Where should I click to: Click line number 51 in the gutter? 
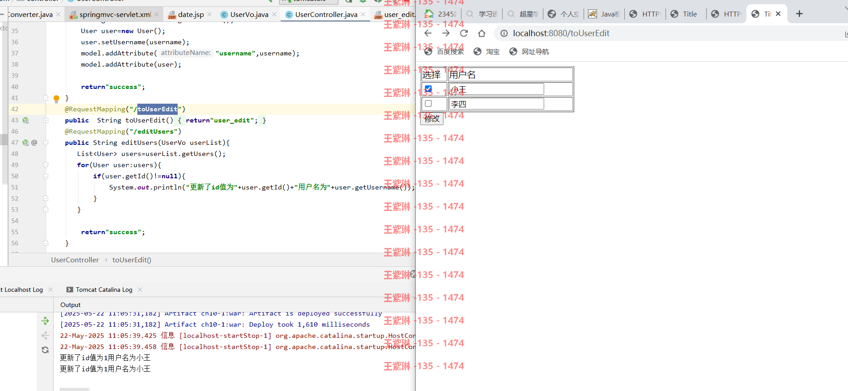coord(15,187)
